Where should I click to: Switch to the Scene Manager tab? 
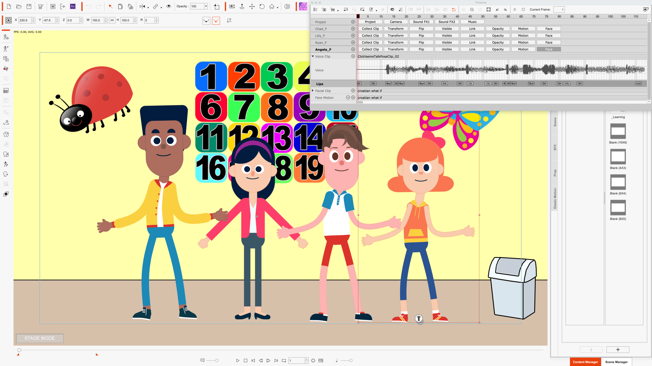point(616,362)
